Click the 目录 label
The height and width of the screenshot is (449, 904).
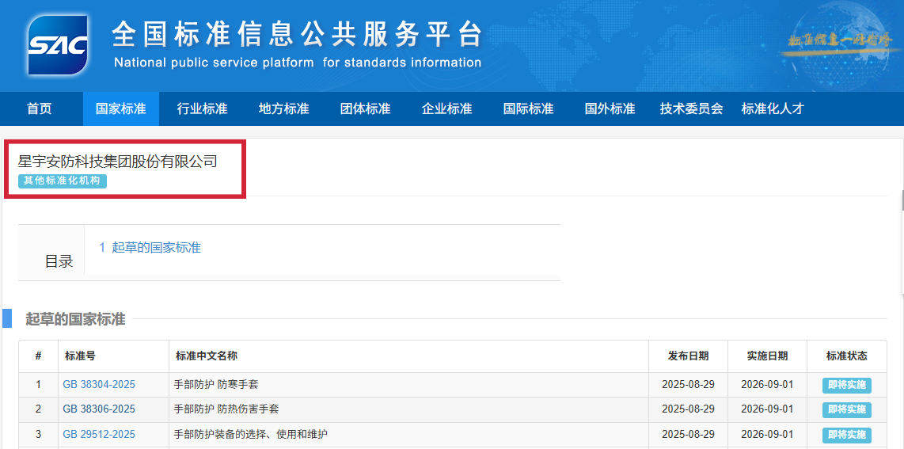(59, 261)
